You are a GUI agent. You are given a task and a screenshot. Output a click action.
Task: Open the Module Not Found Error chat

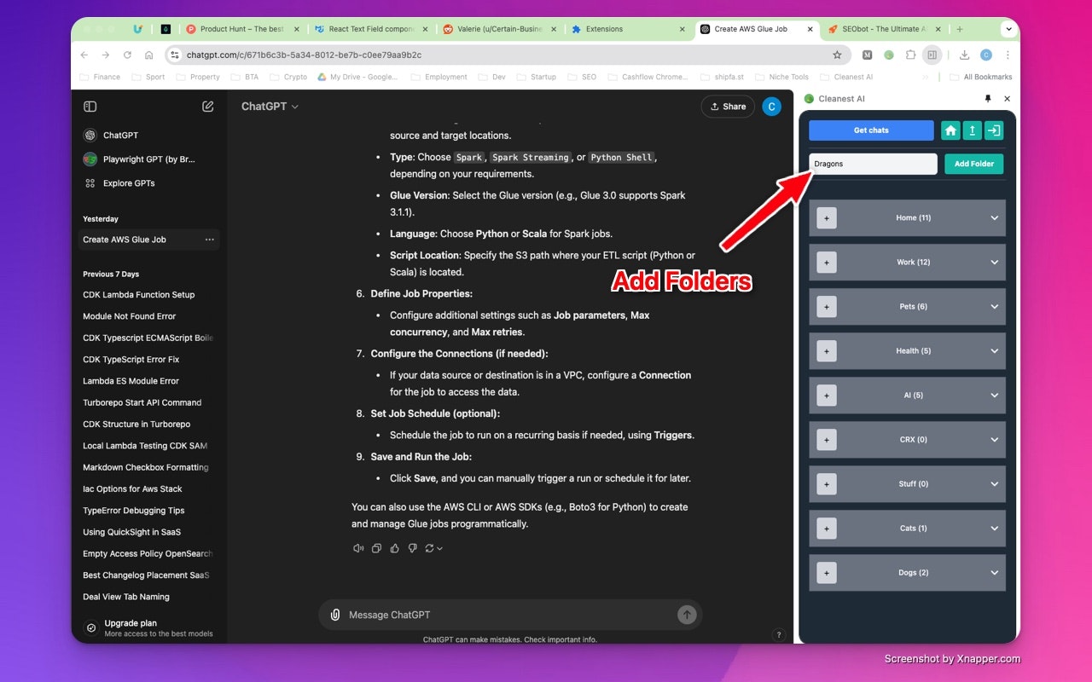[130, 316]
